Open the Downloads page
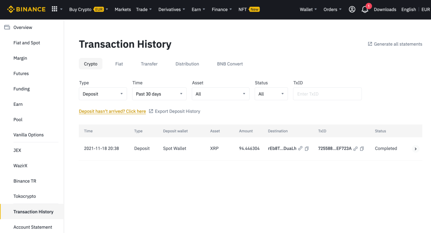The width and height of the screenshot is (431, 233). point(385,9)
